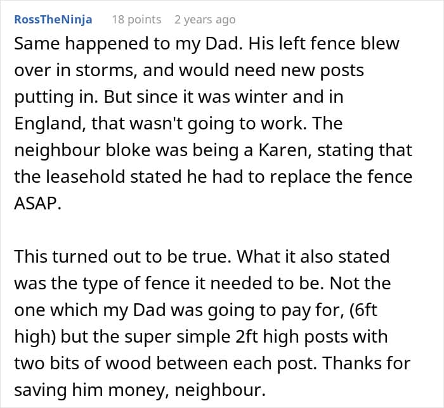The image size is (444, 408).
Task: Click the 2 years ago timestamp
Action: click(x=205, y=20)
